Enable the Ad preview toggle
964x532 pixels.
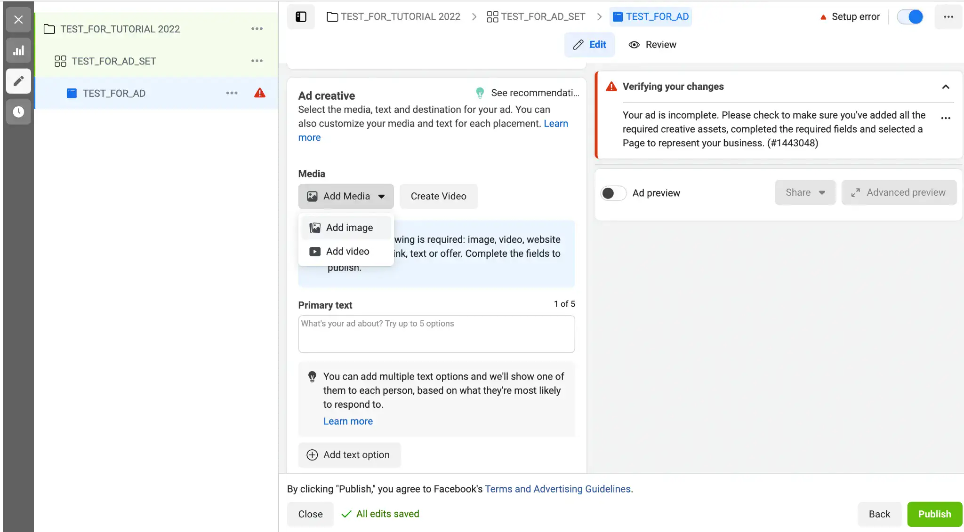613,193
